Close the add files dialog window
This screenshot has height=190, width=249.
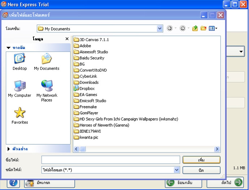click(x=220, y=15)
